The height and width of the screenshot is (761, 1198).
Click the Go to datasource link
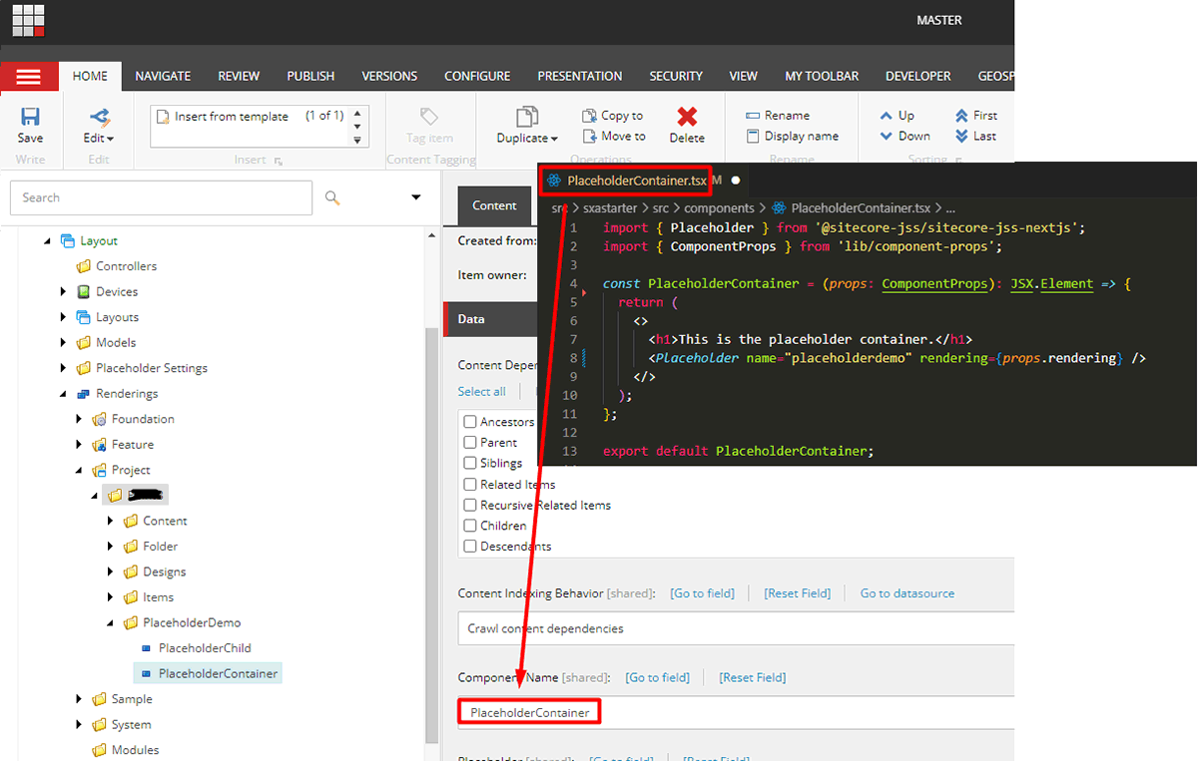(x=906, y=592)
